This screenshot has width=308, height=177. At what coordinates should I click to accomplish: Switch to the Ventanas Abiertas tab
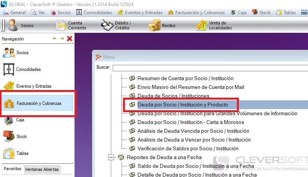pos(42,169)
